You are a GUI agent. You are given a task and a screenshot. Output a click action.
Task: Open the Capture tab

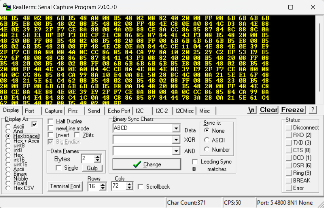coord(53,111)
